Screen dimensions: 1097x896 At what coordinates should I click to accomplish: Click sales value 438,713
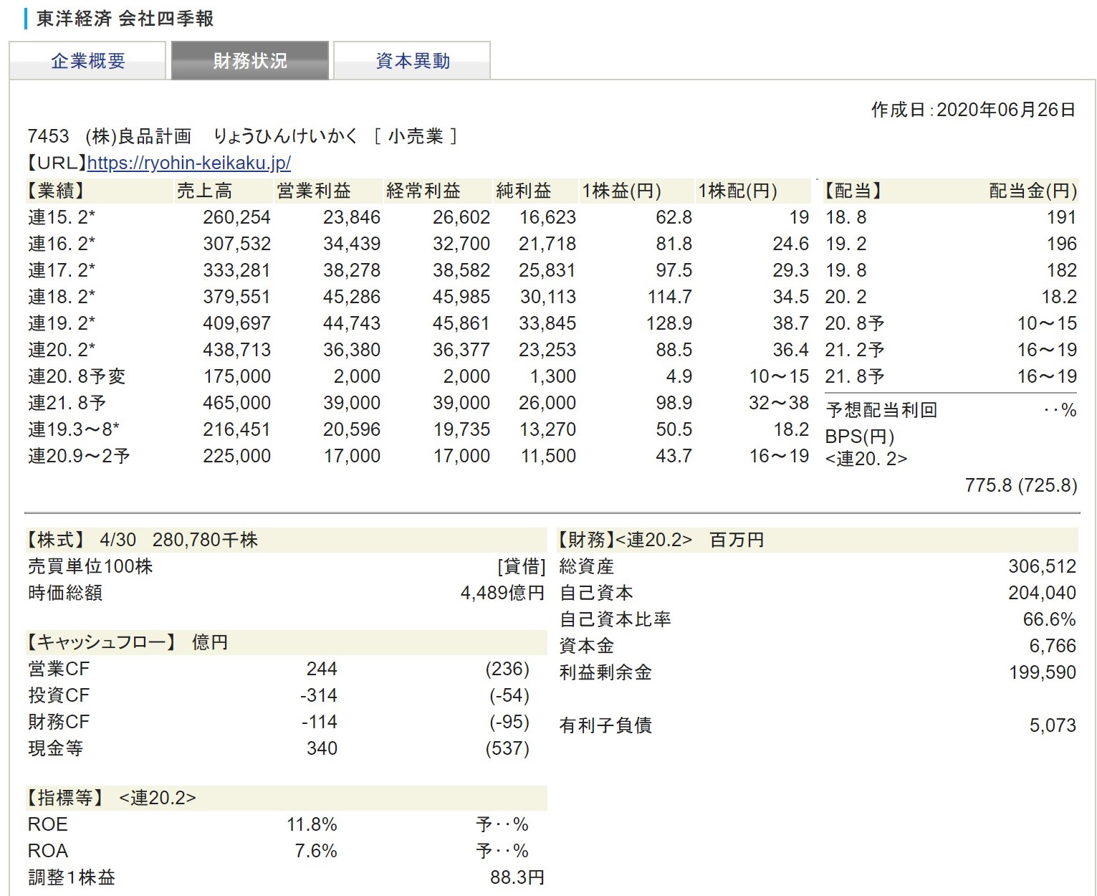coord(237,350)
